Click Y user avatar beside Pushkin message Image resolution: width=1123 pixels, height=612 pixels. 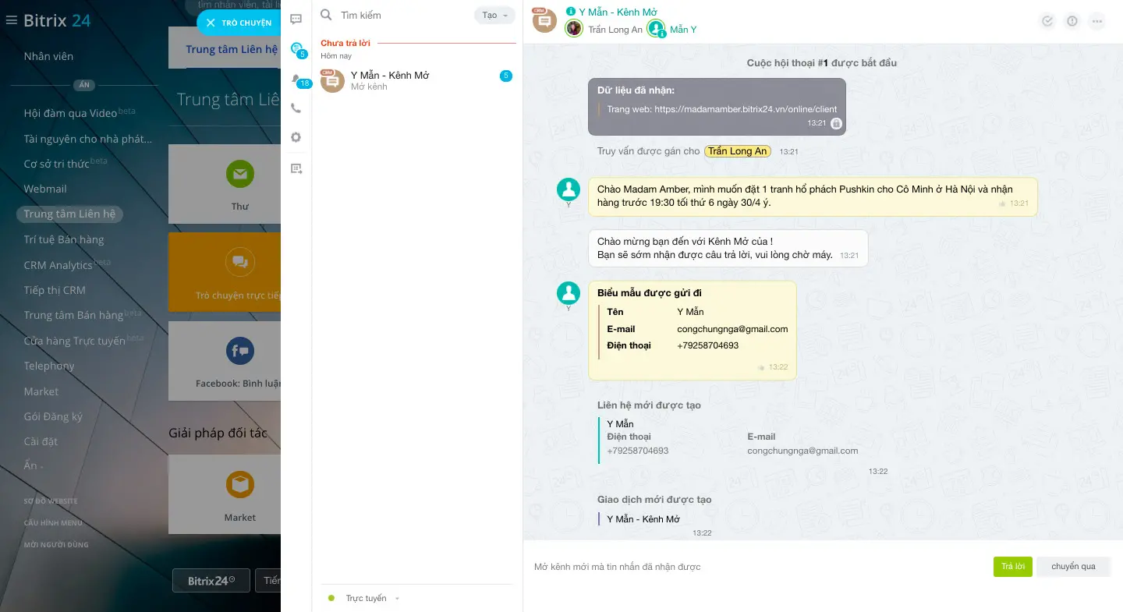coord(569,189)
